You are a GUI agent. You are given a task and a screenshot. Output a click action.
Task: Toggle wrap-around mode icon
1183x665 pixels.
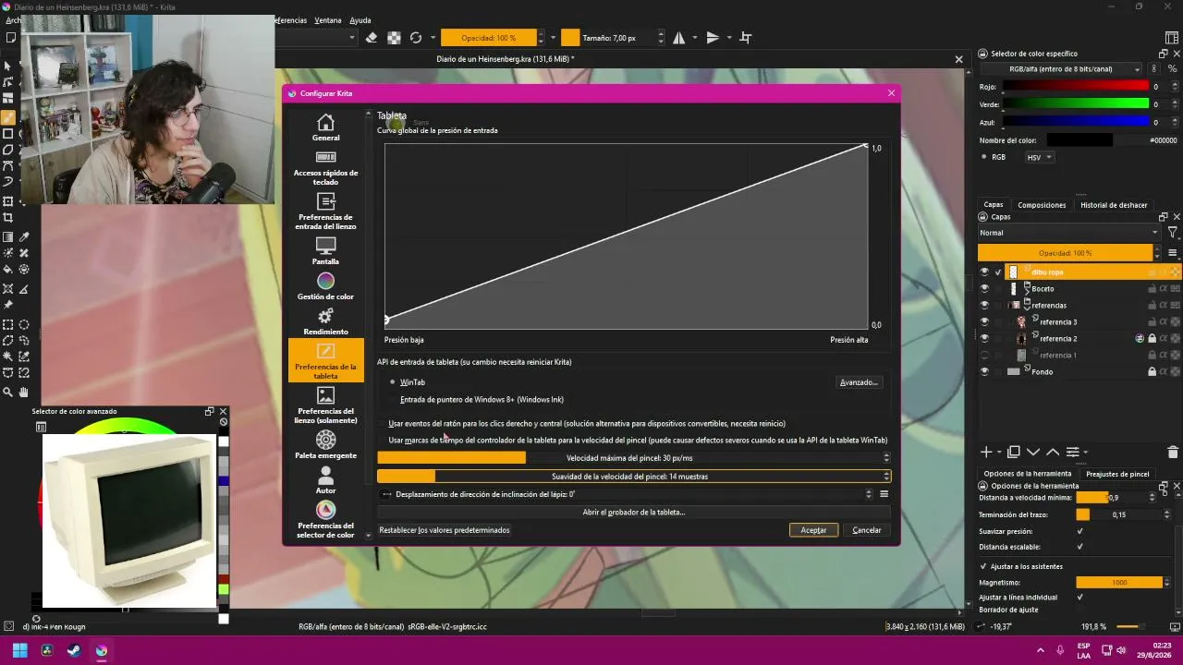746,38
